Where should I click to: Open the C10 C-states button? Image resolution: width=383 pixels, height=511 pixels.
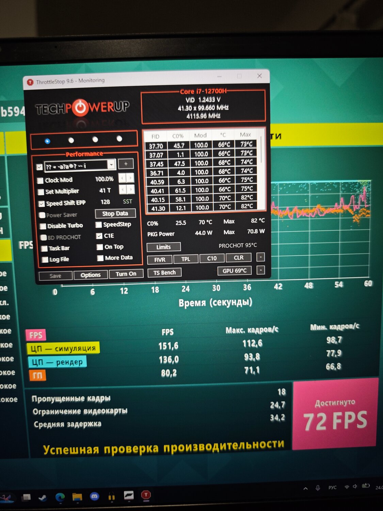pos(212,258)
